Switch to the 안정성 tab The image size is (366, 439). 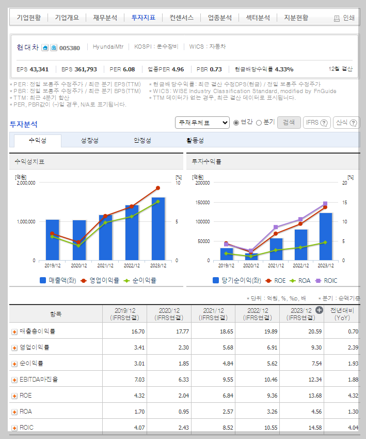142,141
